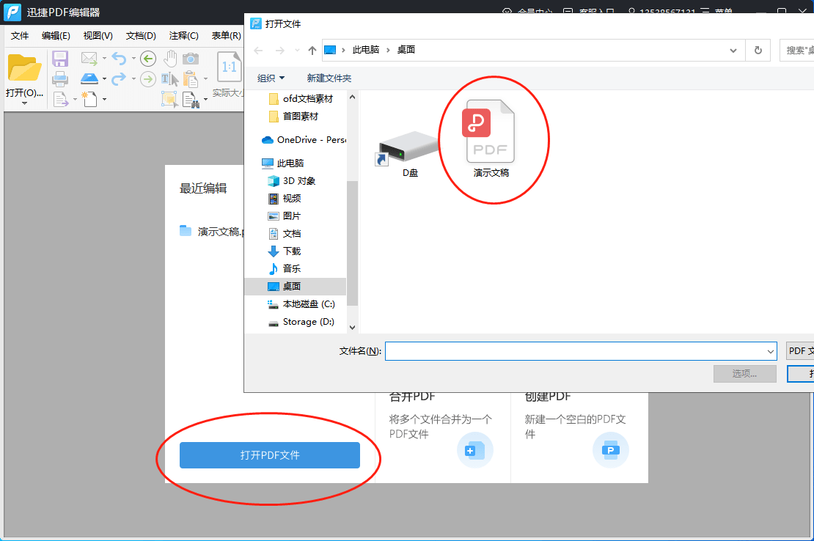Open the 文件 menu

(x=20, y=36)
